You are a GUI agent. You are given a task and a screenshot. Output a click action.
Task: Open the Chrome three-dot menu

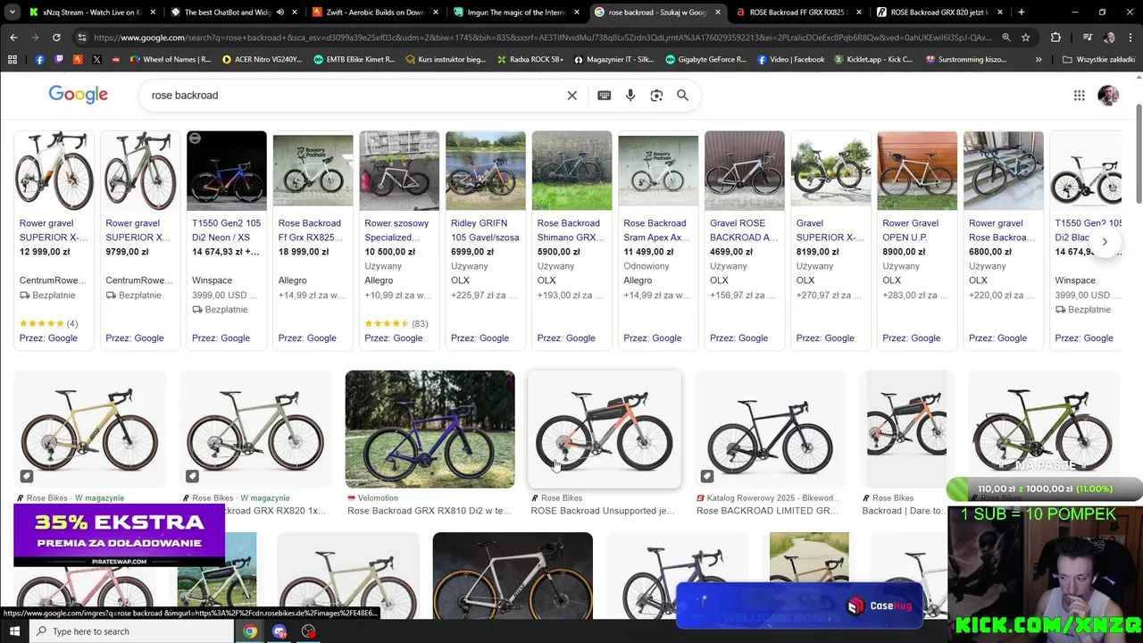pos(1129,38)
